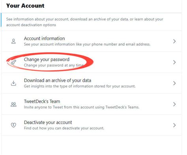187x155 pixels.
Task: Click the chevron on Deactivate your account row
Action: [174, 125]
